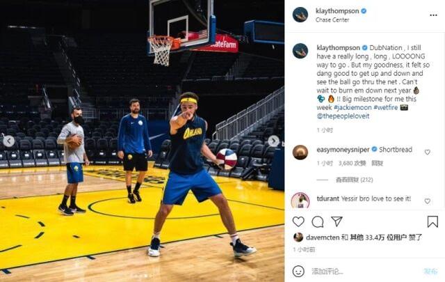Screen dimensions: 445x282
Task: Go to previous photo with left arrow
Action: pyautogui.click(x=10, y=141)
